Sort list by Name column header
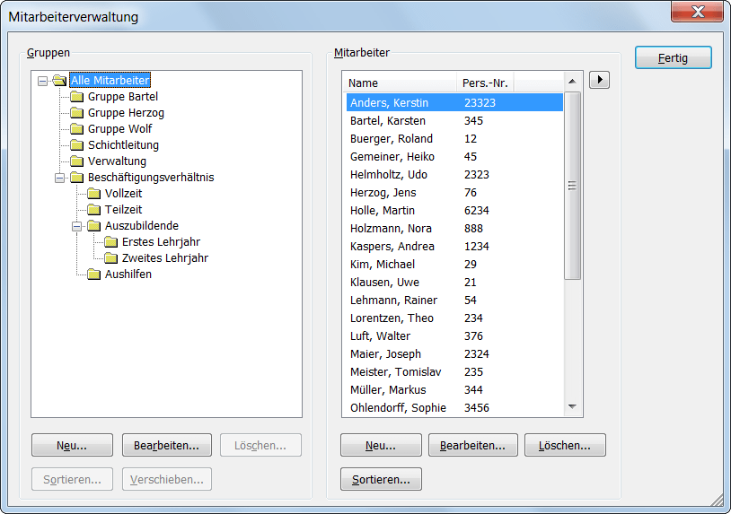Image resolution: width=731 pixels, height=514 pixels. 400,83
